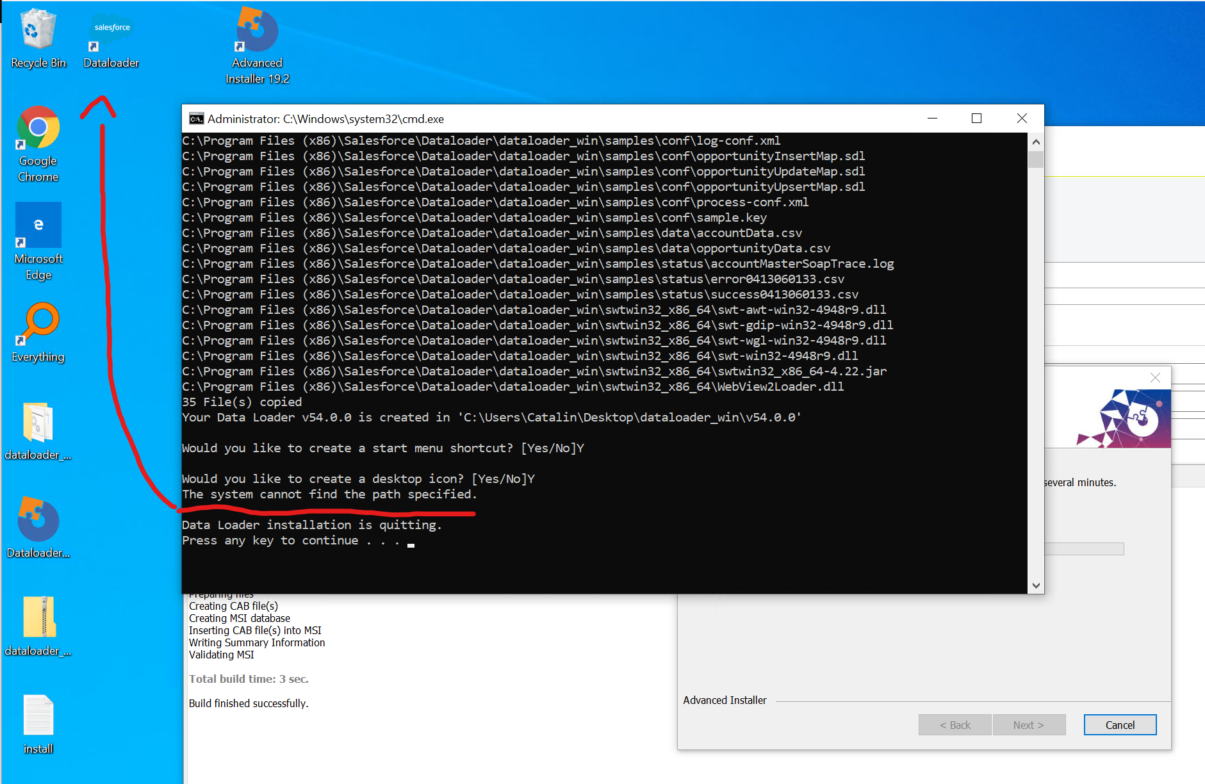Image resolution: width=1205 pixels, height=784 pixels.
Task: Select the Google Chrome desktop icon
Action: [38, 144]
